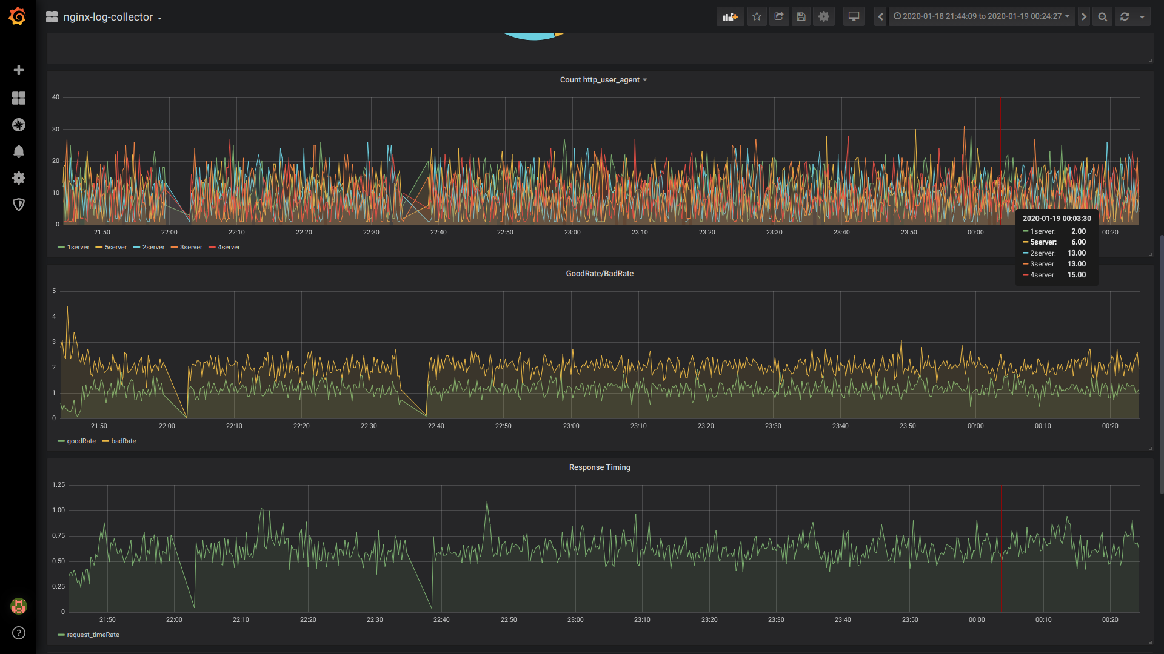Share the dashboard

[779, 16]
